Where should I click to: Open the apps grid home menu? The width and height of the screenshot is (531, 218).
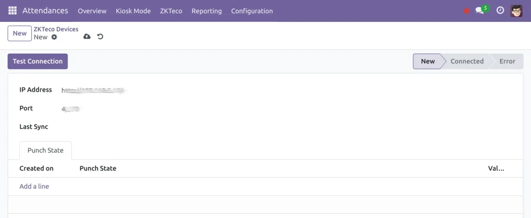click(x=12, y=10)
